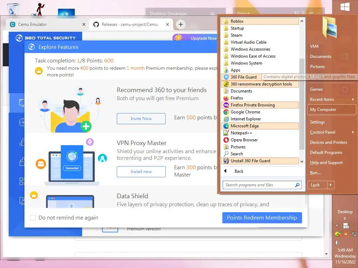358x268 pixels.
Task: Launch 360 File Guard from program list
Action: pos(241,77)
